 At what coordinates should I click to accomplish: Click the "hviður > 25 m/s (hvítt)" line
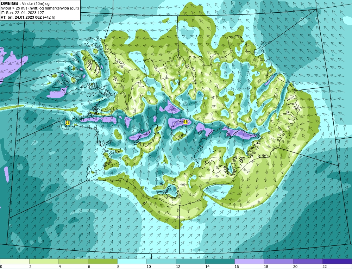19,8
